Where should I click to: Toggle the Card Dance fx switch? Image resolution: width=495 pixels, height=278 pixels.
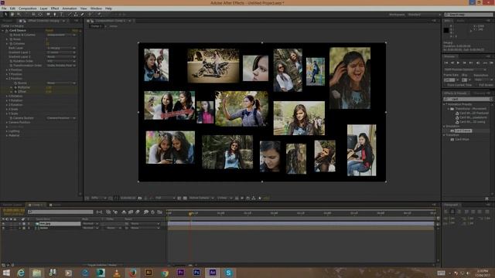point(6,31)
